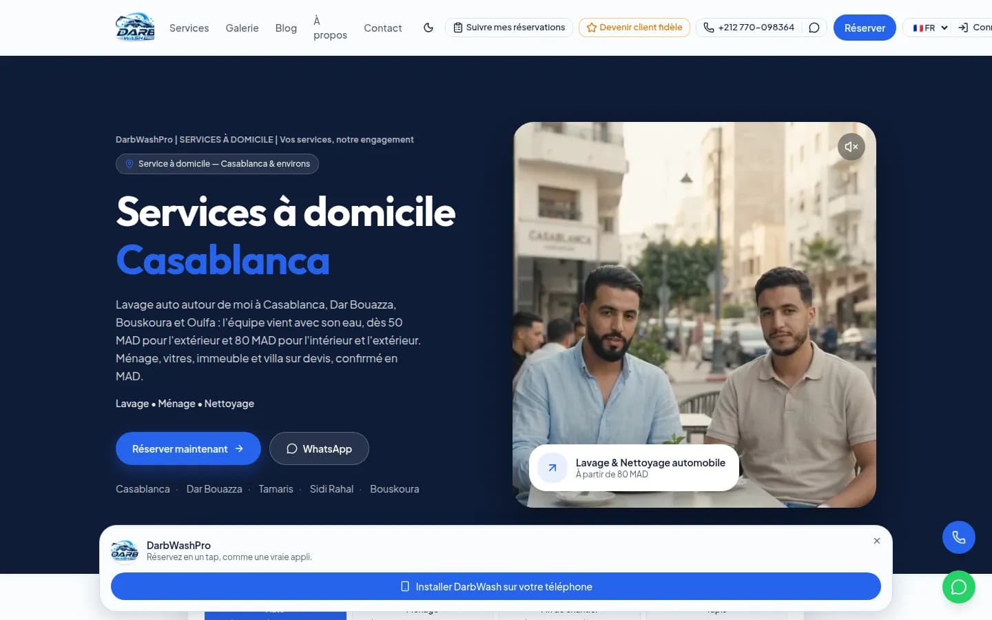Select the Bouskoura city link
Screen dimensions: 992x620
tap(394, 489)
